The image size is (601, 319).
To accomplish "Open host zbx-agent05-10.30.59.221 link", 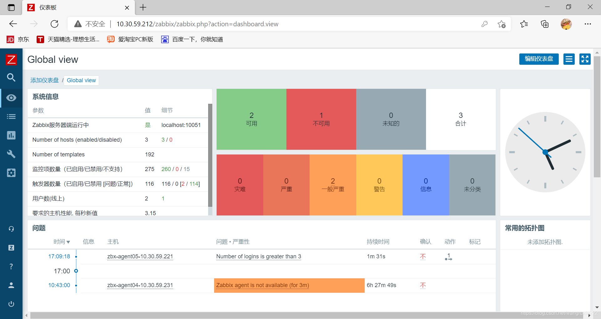I will pos(140,256).
